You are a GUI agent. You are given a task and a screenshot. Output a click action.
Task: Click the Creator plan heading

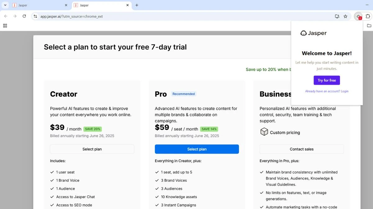coord(63,94)
